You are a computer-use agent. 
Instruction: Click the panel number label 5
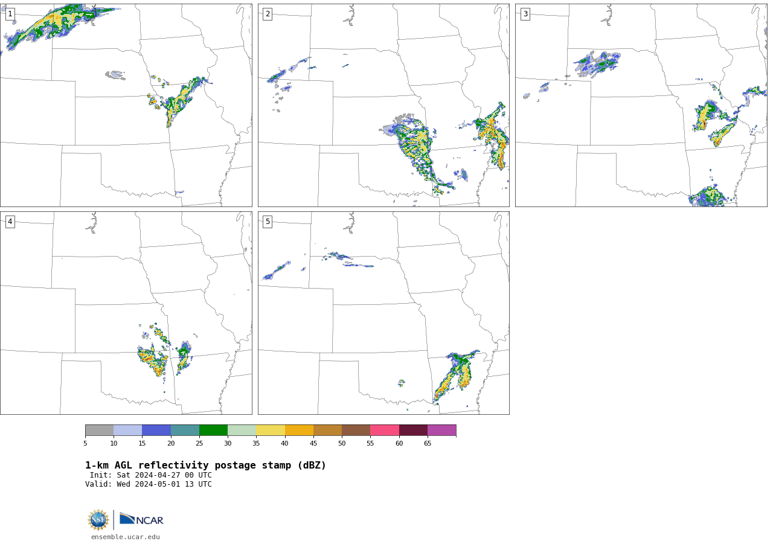(268, 222)
